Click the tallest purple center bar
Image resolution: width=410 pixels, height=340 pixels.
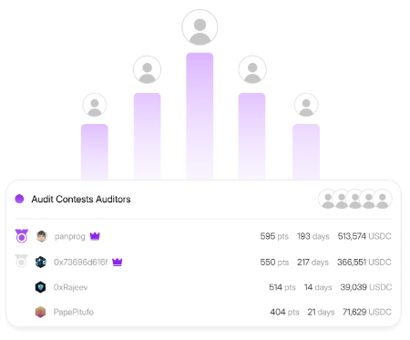coord(200,116)
